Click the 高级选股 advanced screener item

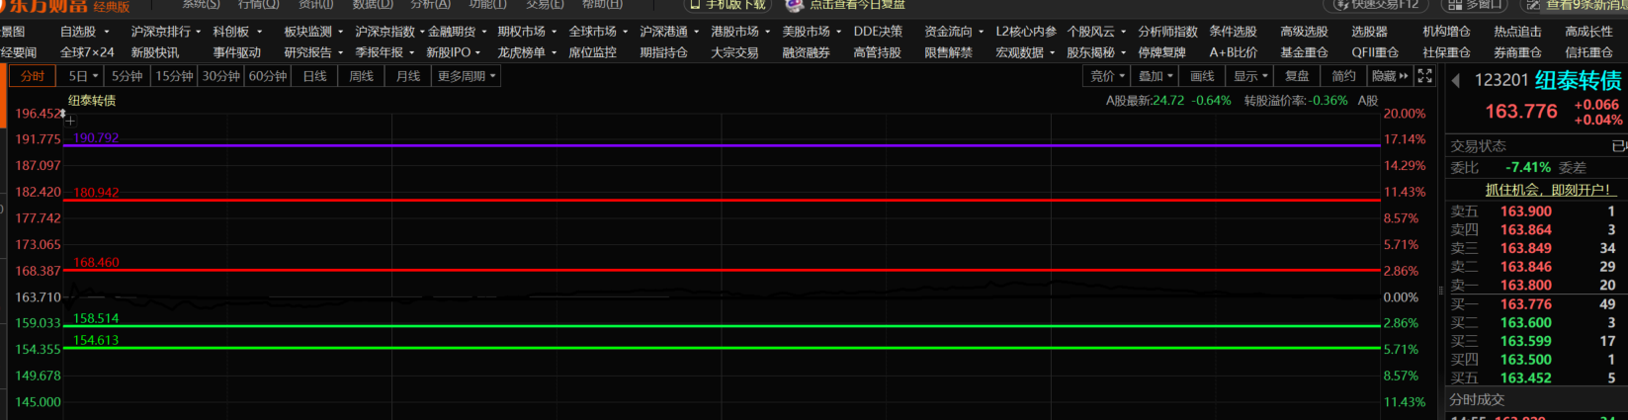point(1304,32)
